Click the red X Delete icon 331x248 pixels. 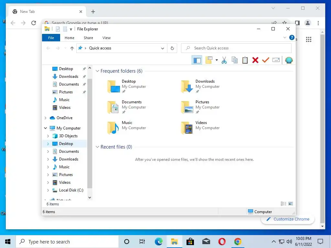[x=255, y=60]
